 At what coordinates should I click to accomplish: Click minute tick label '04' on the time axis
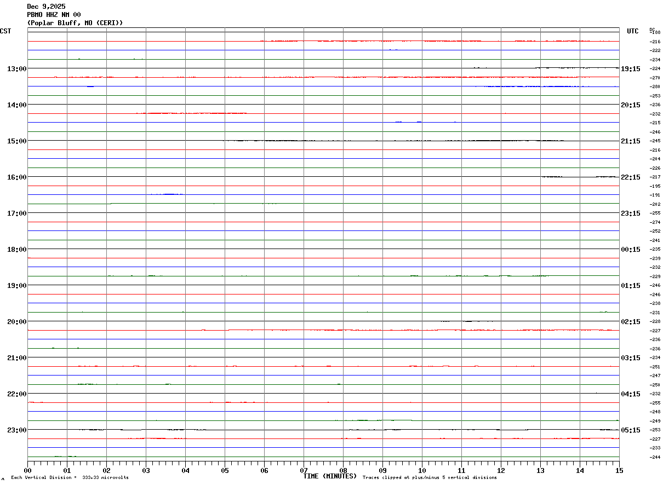(185, 471)
